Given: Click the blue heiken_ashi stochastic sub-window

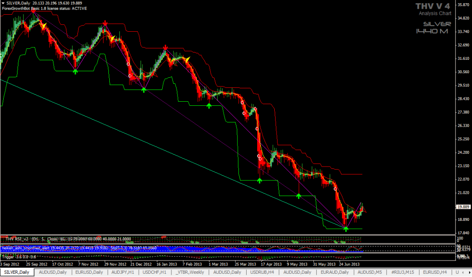Looking at the screenshot, I should pyautogui.click(x=227, y=248).
